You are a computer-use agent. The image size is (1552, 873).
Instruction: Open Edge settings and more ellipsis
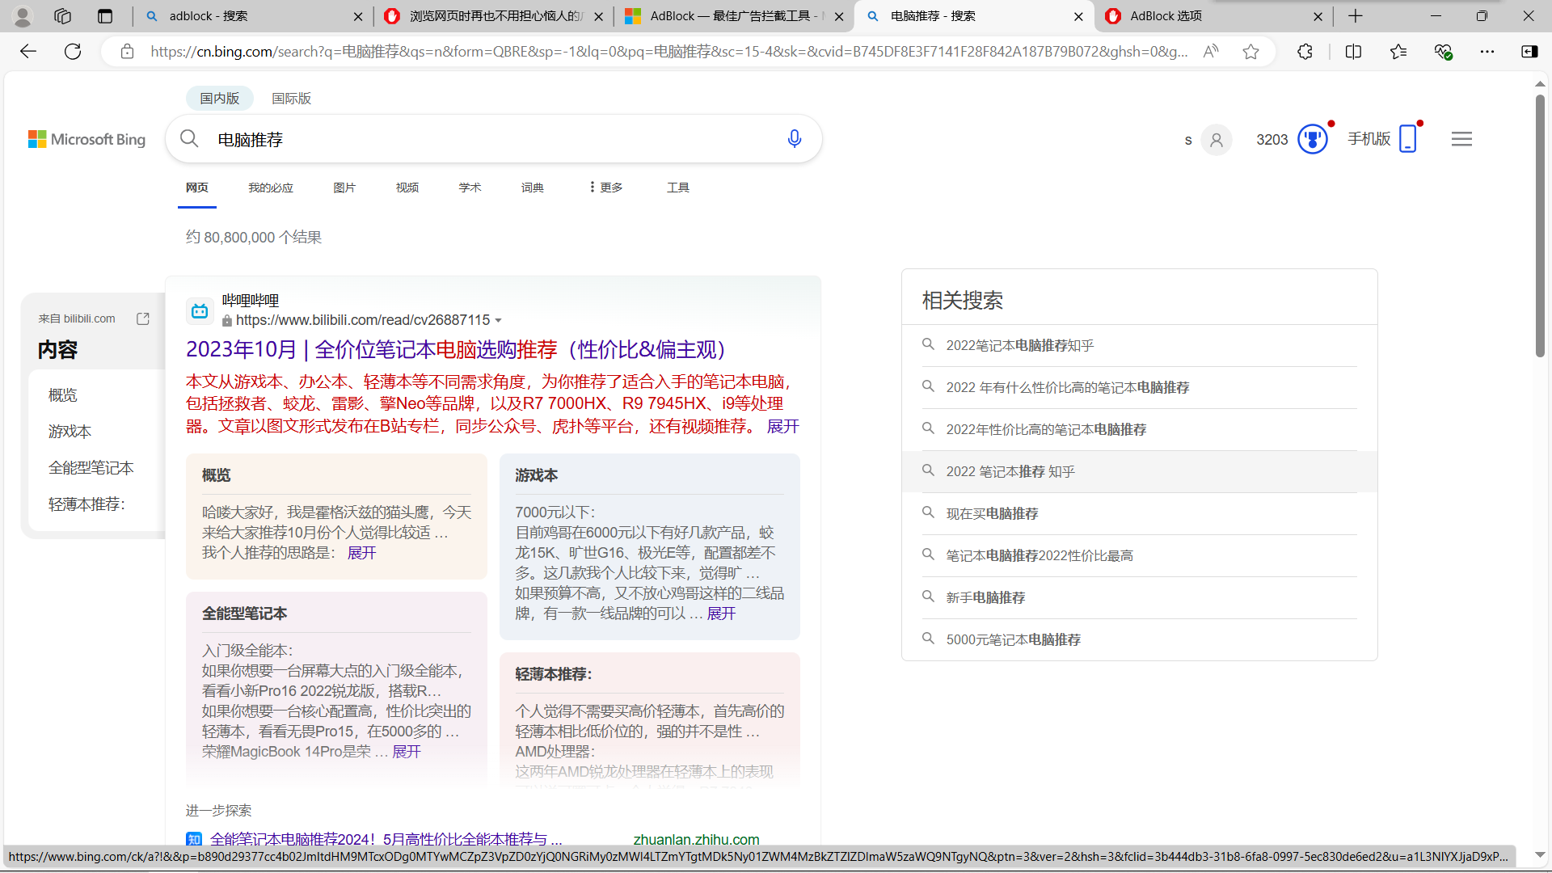pyautogui.click(x=1487, y=52)
